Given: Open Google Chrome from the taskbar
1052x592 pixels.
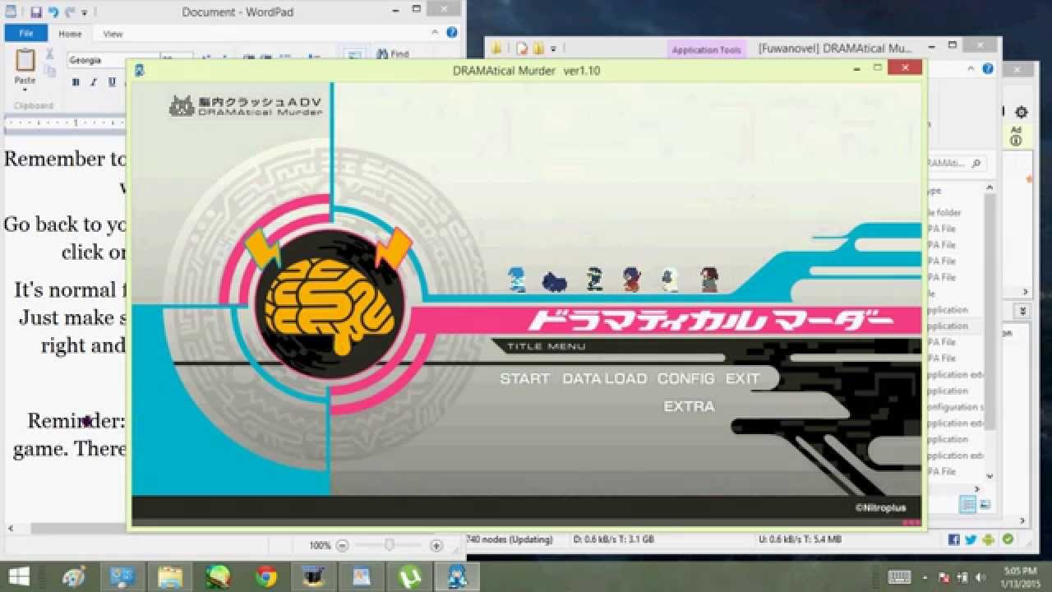Looking at the screenshot, I should click(266, 576).
